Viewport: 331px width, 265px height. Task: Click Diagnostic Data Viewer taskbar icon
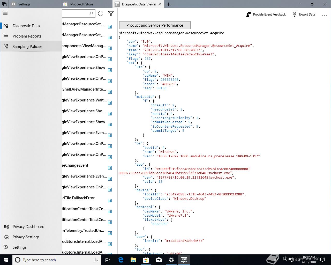click(184, 260)
